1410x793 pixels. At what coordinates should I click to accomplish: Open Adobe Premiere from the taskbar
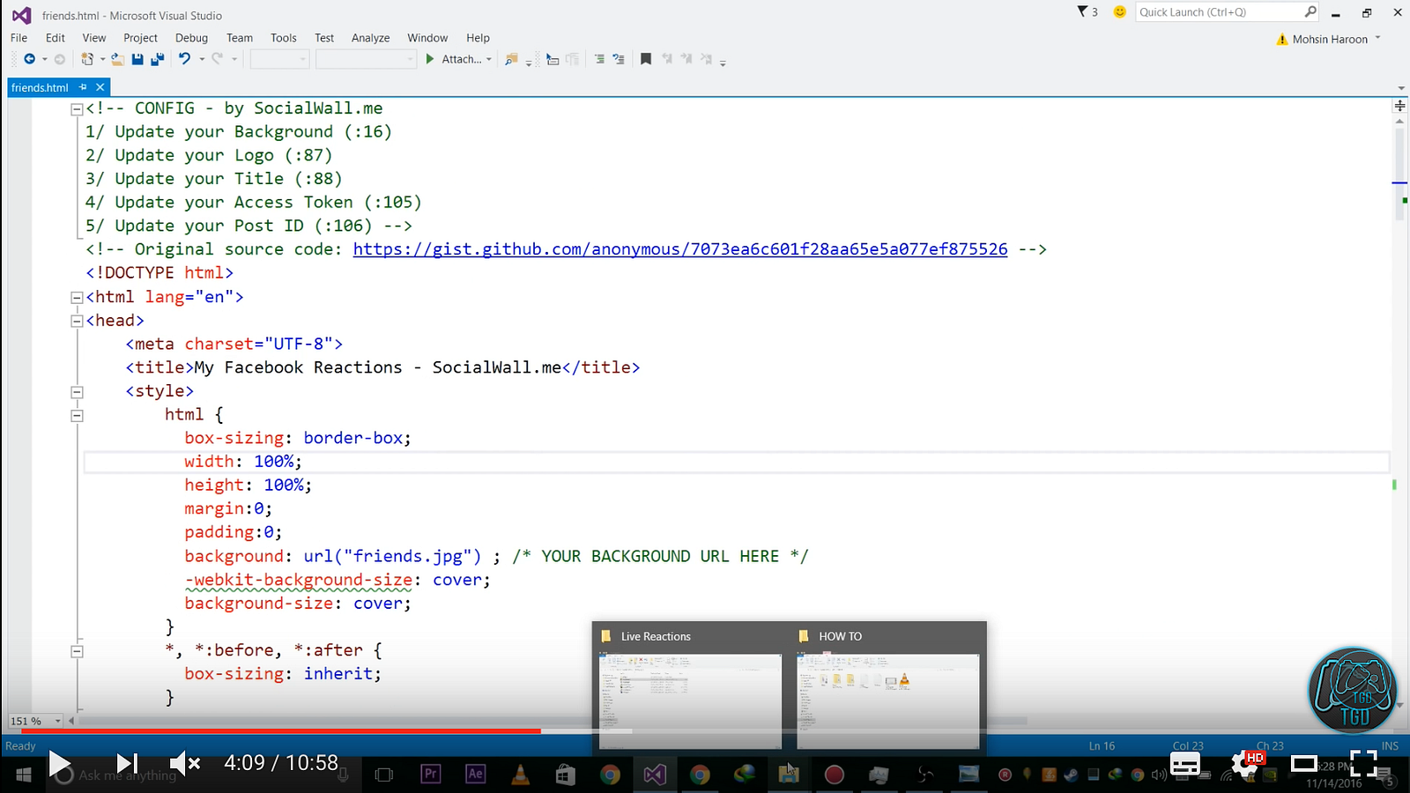(431, 774)
